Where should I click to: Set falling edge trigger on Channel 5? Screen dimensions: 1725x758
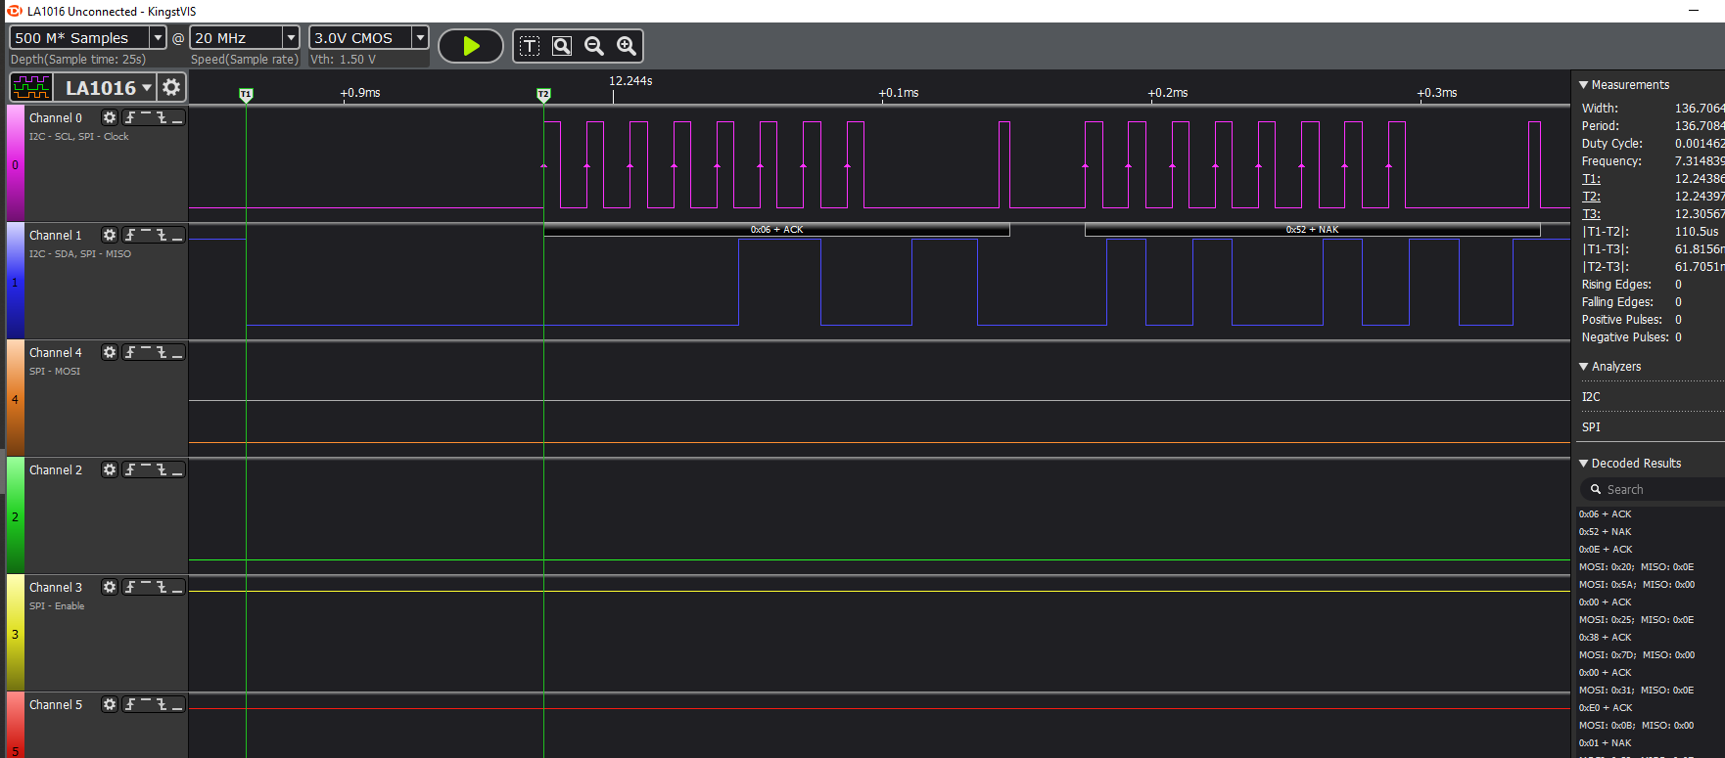pos(162,704)
